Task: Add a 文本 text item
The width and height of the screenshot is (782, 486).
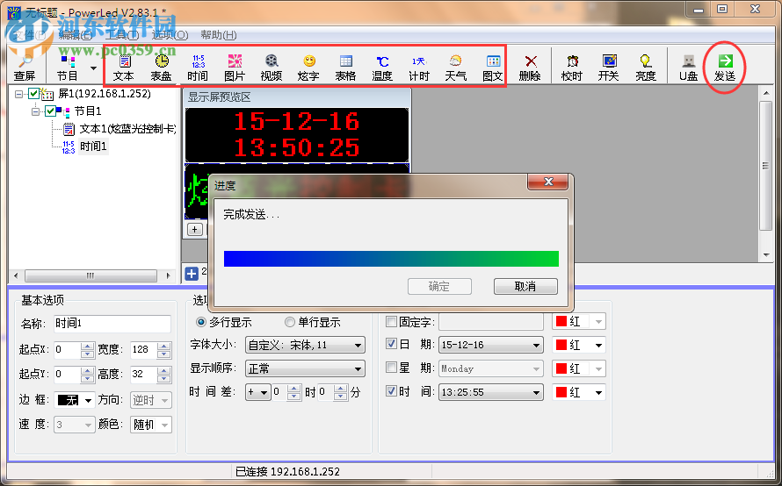Action: point(124,68)
